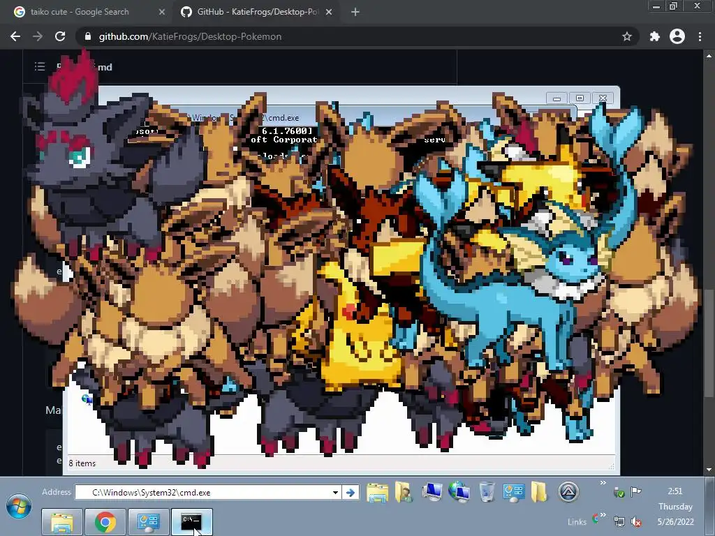
Task: Close the GitHub Desktop-Pokemon tab
Action: pyautogui.click(x=329, y=13)
